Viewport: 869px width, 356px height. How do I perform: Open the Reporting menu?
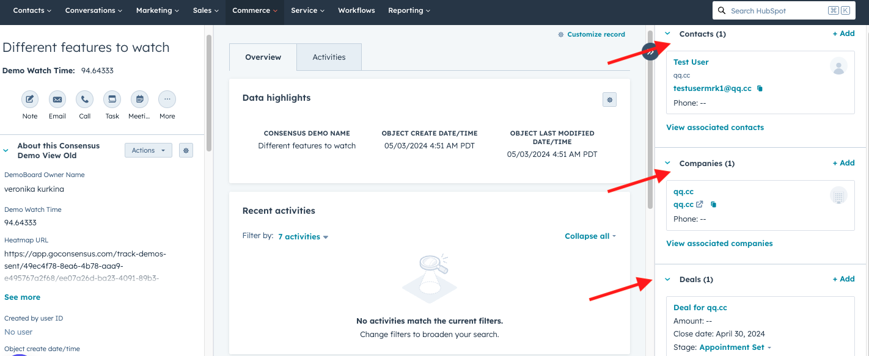click(409, 10)
